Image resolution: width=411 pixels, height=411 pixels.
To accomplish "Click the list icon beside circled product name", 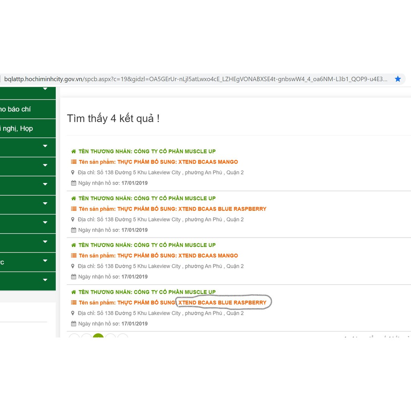I will click(73, 303).
